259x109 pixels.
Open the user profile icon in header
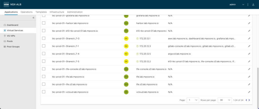pyautogui.click(x=253, y=5)
